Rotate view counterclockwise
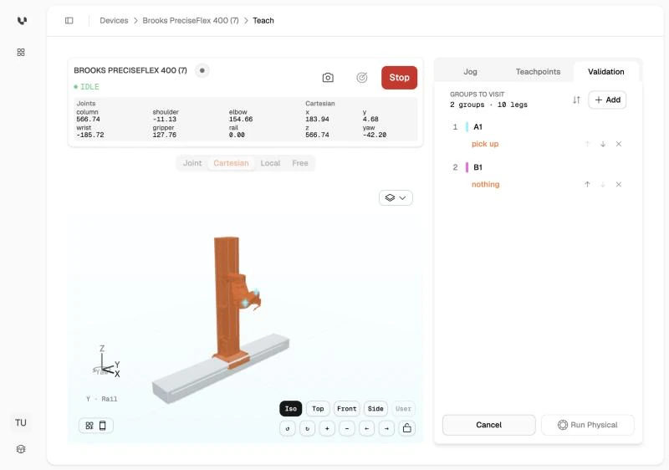The height and width of the screenshot is (470, 669). point(288,428)
